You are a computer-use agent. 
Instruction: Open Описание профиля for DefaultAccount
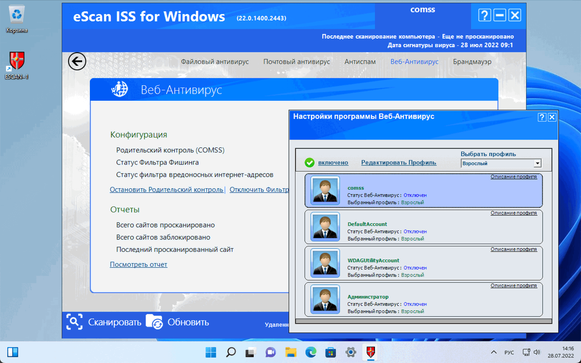(x=514, y=213)
